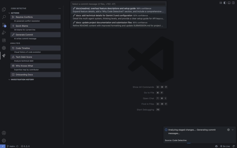Image resolution: width=237 pixels, height=148 pixels.
Task: Click the CODE DETECTIVE panel title
Action: (19, 8)
